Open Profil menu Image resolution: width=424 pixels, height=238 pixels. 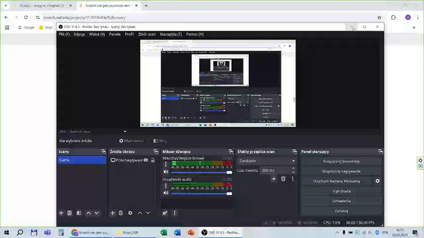(129, 34)
